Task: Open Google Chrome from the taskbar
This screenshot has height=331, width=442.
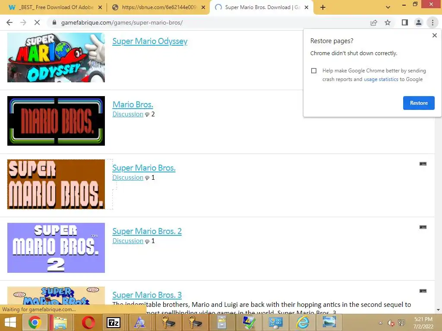Action: coord(35,322)
